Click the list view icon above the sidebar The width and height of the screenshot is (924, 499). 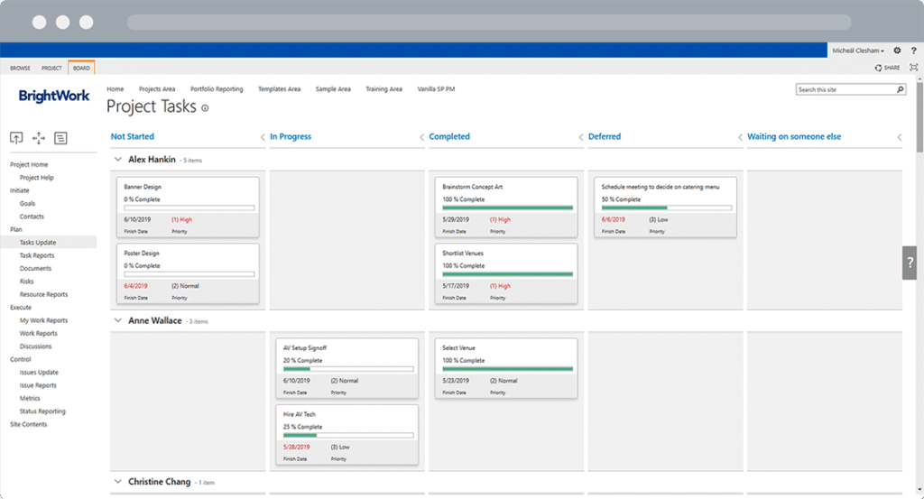(x=60, y=138)
